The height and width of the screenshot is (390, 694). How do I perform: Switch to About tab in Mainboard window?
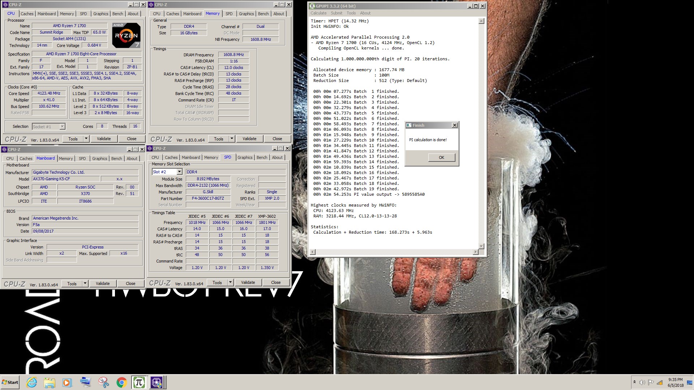pos(132,159)
